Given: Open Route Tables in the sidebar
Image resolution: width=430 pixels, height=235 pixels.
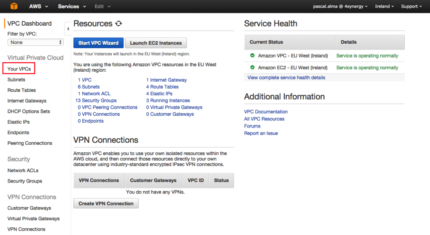Looking at the screenshot, I should (x=21, y=90).
